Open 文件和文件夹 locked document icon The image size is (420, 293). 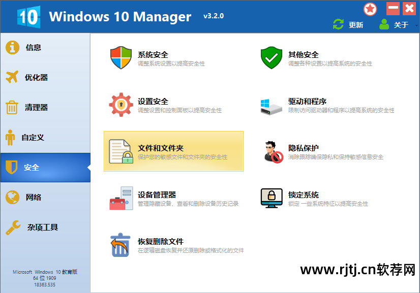coord(121,151)
